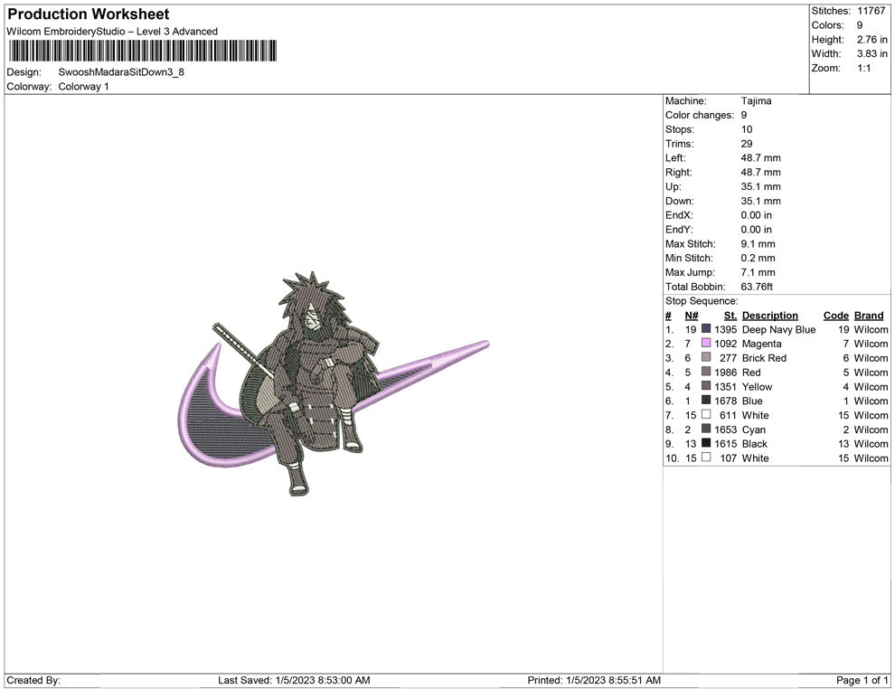The image size is (895, 689).
Task: Click the Code column header
Action: click(x=836, y=315)
